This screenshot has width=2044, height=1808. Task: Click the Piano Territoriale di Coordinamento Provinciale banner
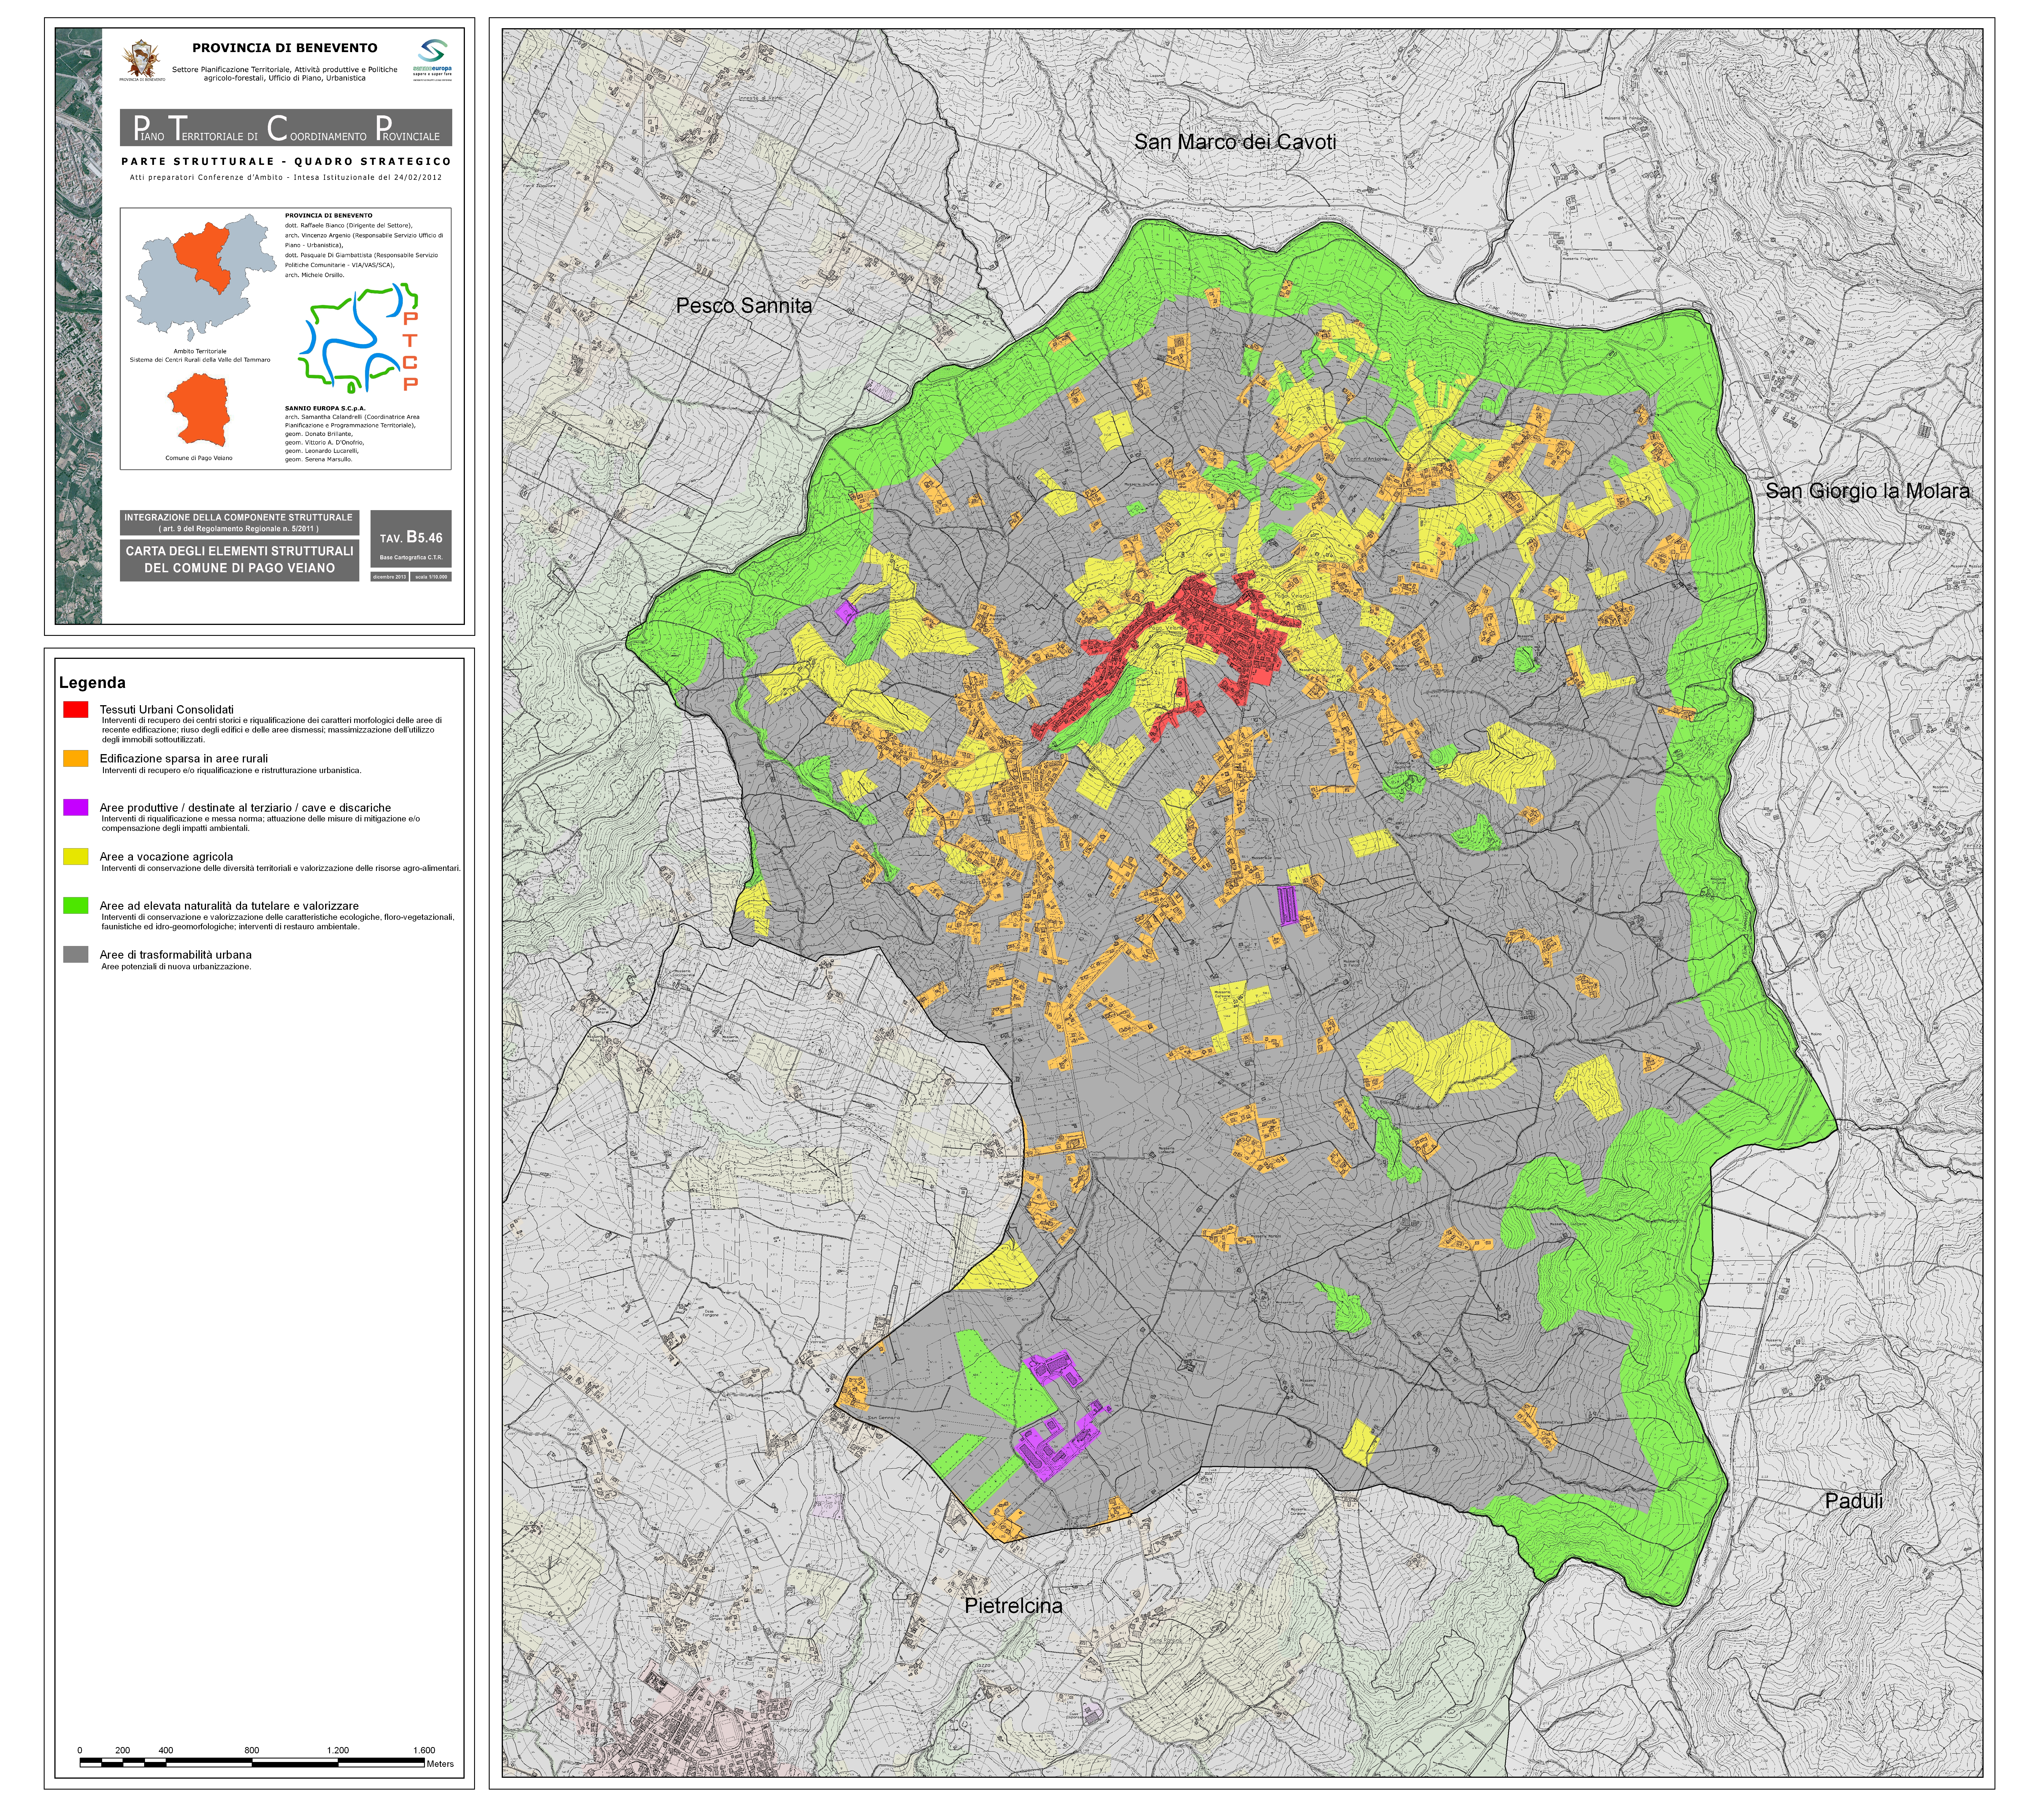coord(286,128)
